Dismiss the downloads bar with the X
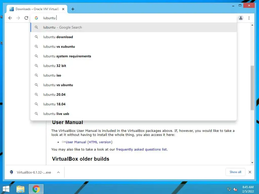 coord(250,172)
